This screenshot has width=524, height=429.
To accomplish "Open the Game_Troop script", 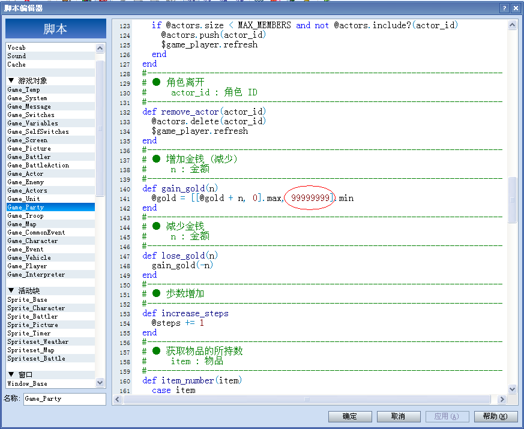I will (51, 215).
